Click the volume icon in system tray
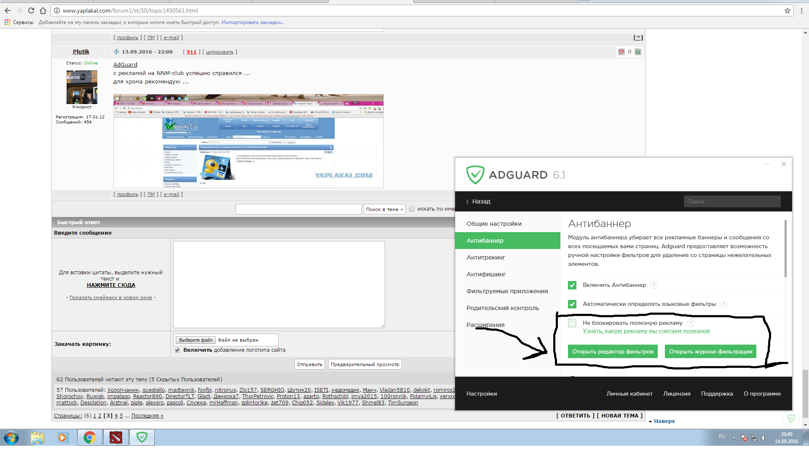 coord(764,438)
